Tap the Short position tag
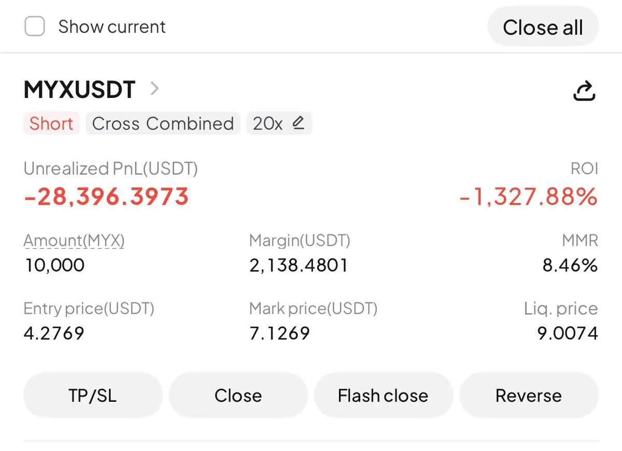 [x=51, y=123]
